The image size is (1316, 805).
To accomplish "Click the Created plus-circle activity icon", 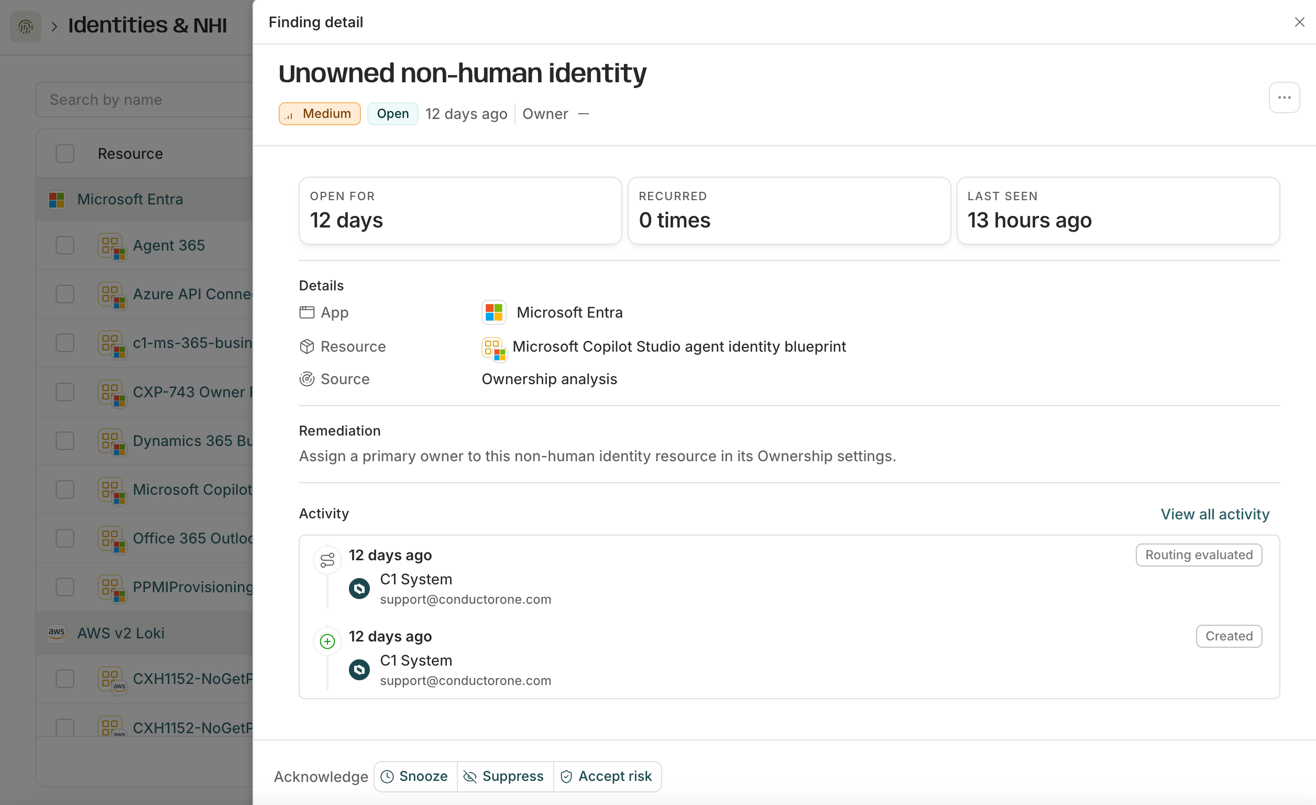I will tap(327, 641).
